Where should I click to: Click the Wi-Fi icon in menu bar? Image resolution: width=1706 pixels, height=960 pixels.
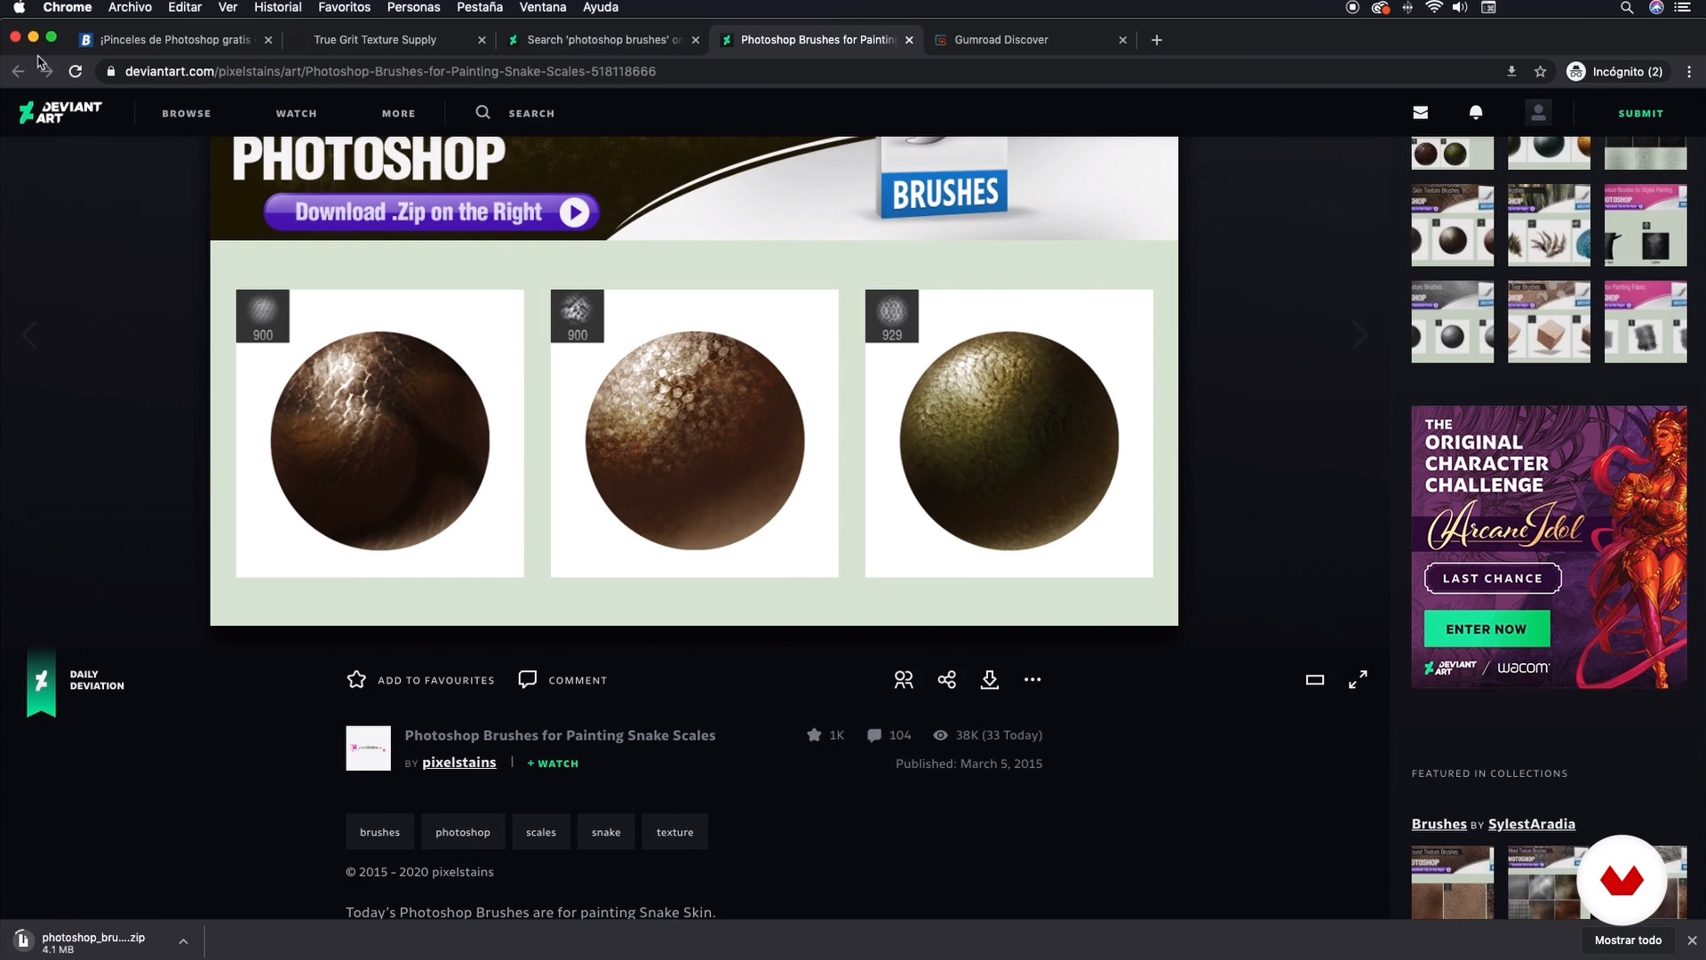pyautogui.click(x=1434, y=7)
